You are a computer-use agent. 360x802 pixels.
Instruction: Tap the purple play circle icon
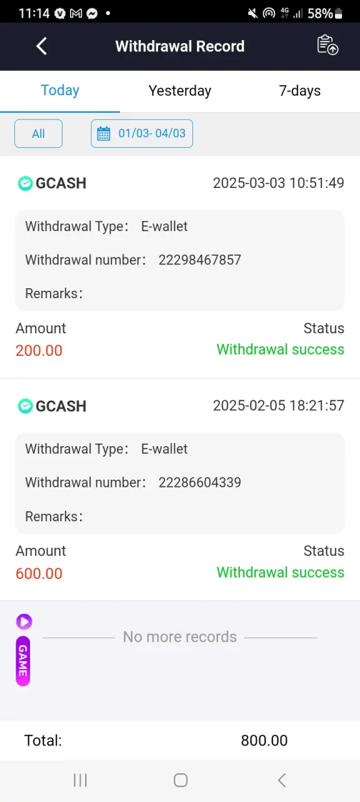(24, 622)
